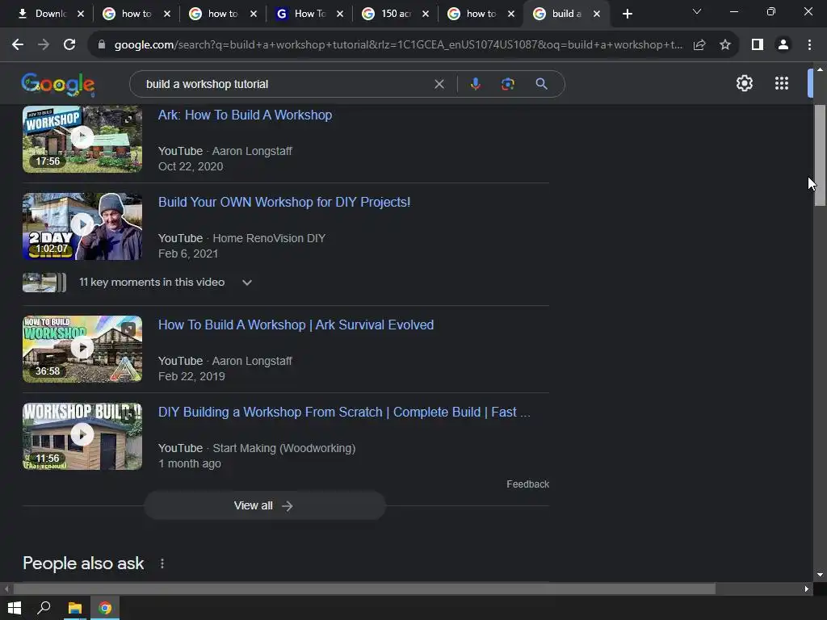
Task: Close the 'How To' tab with G icon
Action: click(x=340, y=14)
